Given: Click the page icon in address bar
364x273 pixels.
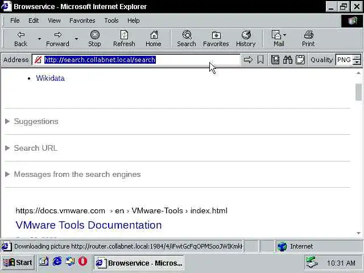Looking at the screenshot, I should [x=38, y=60].
